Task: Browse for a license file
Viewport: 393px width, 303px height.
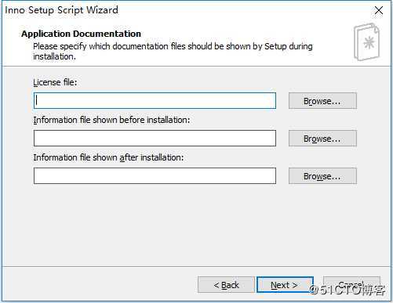Action: (x=322, y=101)
